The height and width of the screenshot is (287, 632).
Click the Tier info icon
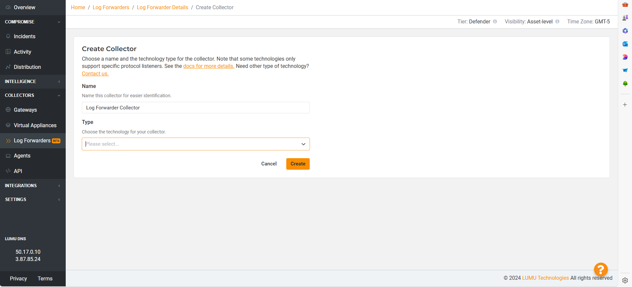click(x=495, y=22)
